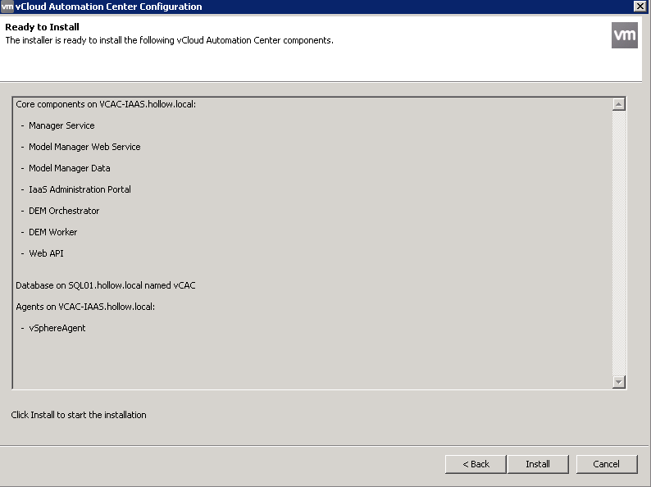Click the Install button
651x487 pixels.
538,464
